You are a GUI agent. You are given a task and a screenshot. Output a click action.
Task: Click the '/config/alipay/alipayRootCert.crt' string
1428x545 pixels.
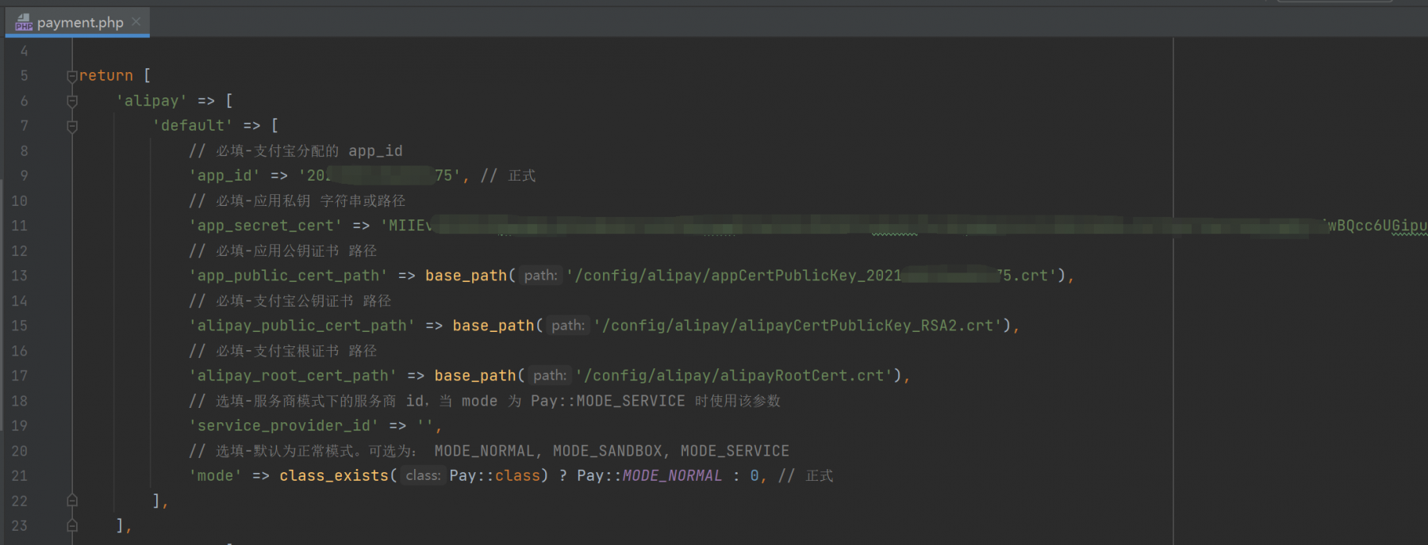[735, 375]
